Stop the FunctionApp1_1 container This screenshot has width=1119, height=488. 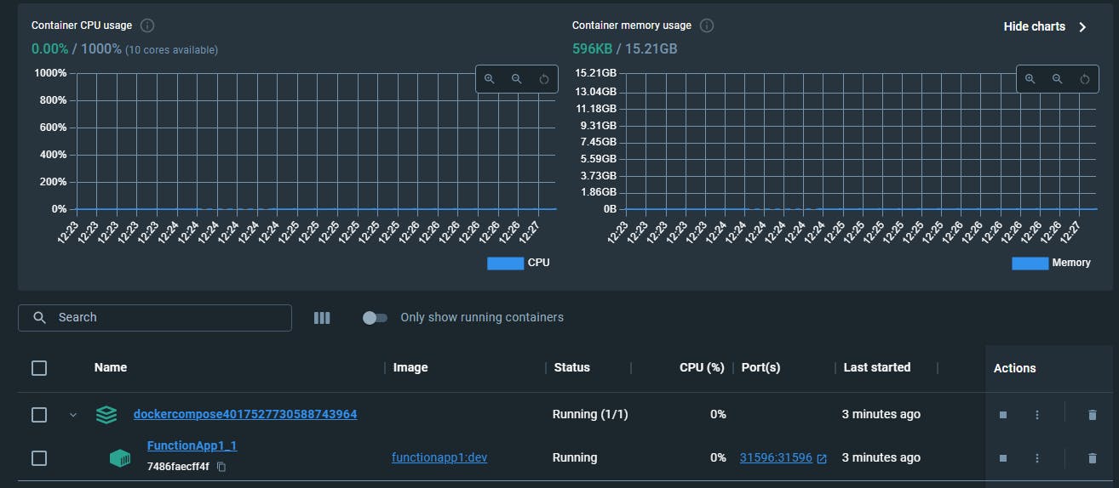point(1003,458)
